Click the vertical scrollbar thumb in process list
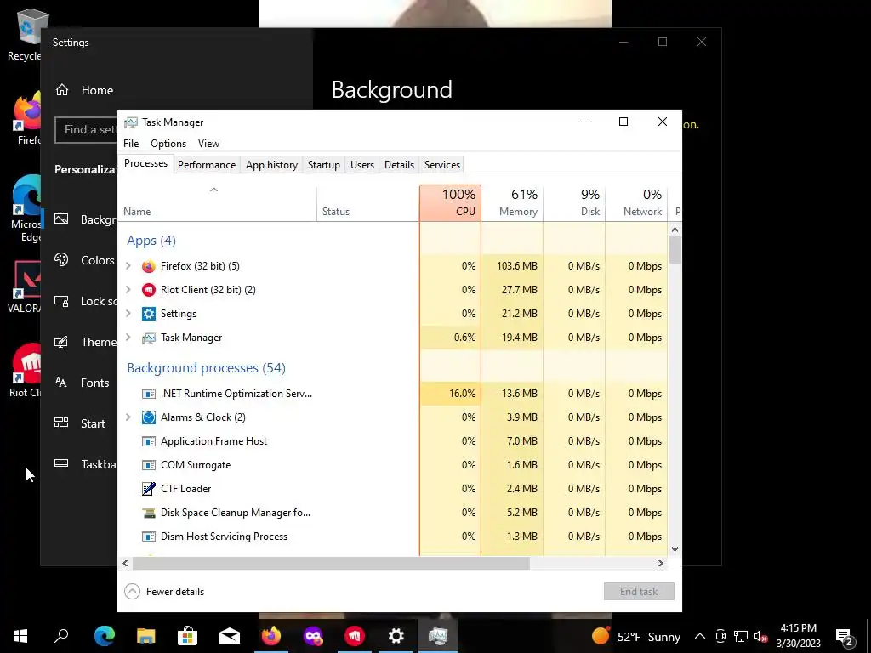The height and width of the screenshot is (653, 871). pyautogui.click(x=675, y=249)
